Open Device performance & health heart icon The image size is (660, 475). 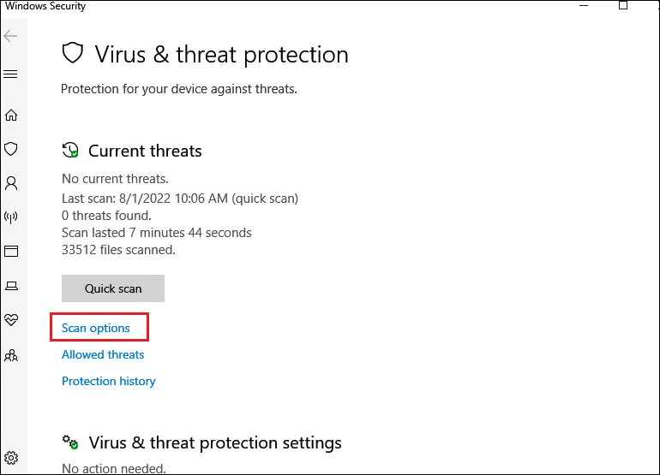11,320
